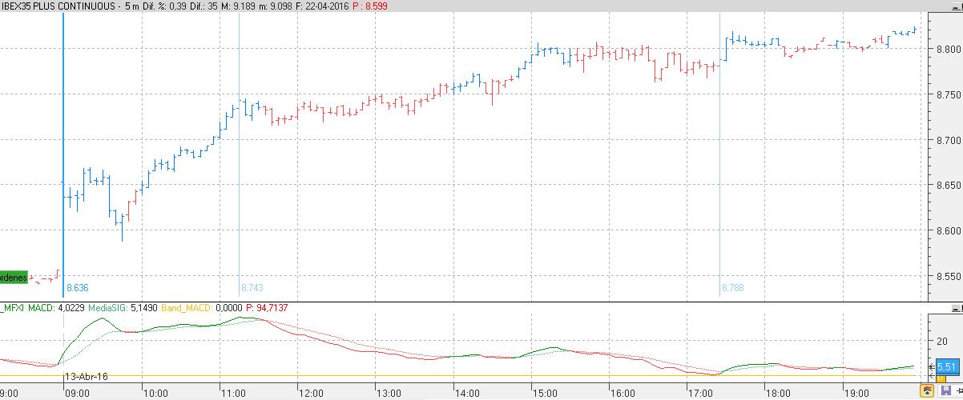Click the 11:00 time axis label

232,394
